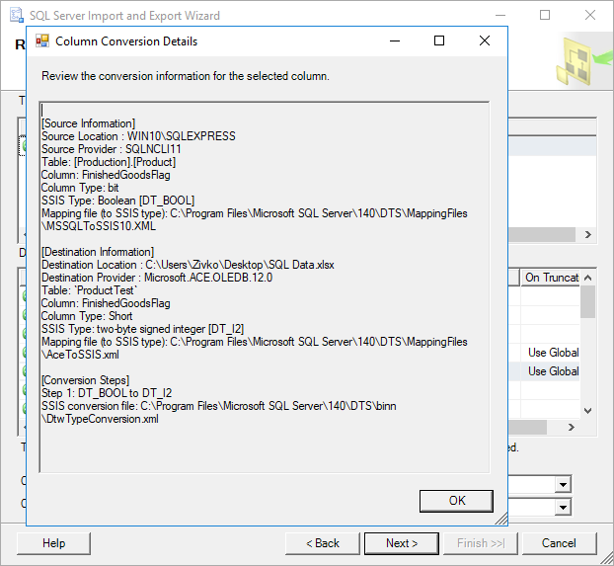The width and height of the screenshot is (614, 566).
Task: Click the vertical scrollbar thumb of lower grid
Action: [x=587, y=302]
